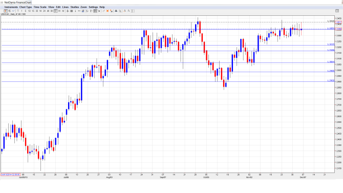Toggle the chart grid icon
Image resolution: width=343 pixels, height=193 pixels.
pyautogui.click(x=72, y=11)
